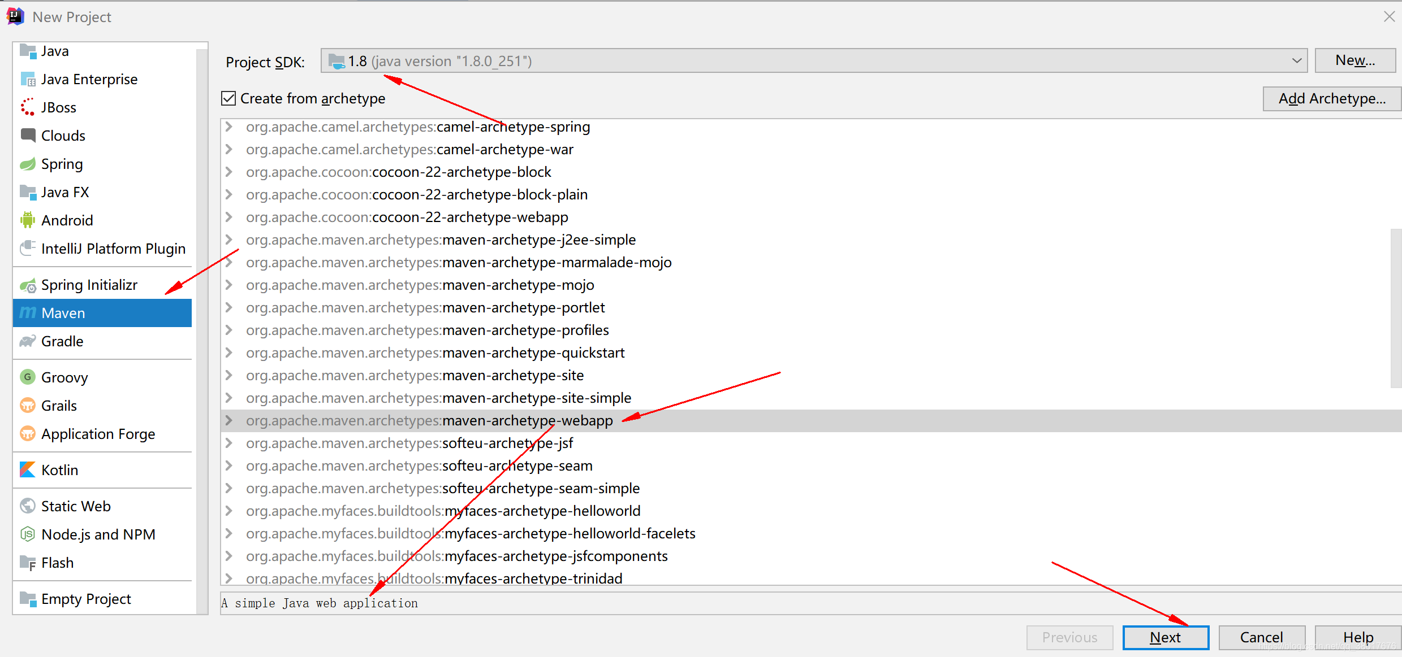Click the Java project type icon
This screenshot has height=657, width=1402.
click(28, 51)
